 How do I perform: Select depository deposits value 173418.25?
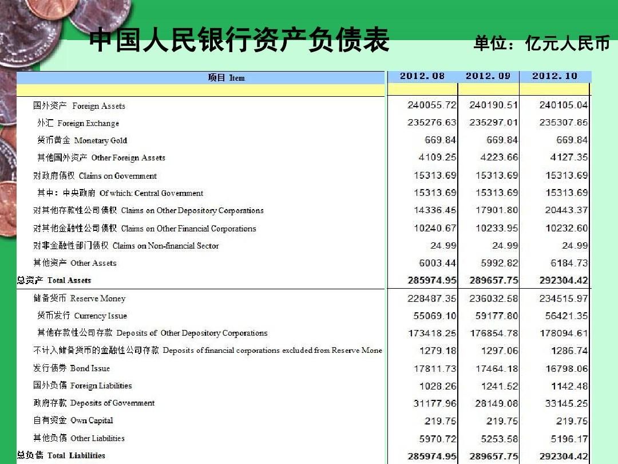(x=432, y=333)
